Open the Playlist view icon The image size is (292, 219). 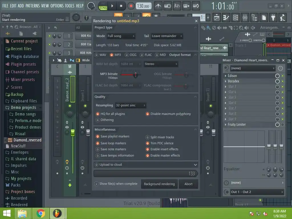click(x=217, y=17)
